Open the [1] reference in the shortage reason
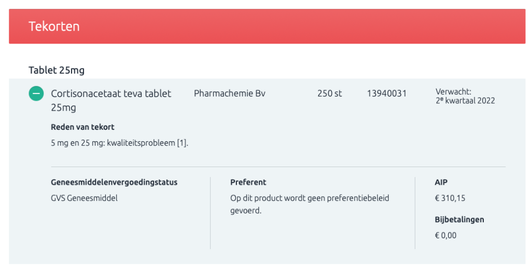Screen dimensions: 531x274 pyautogui.click(x=182, y=143)
